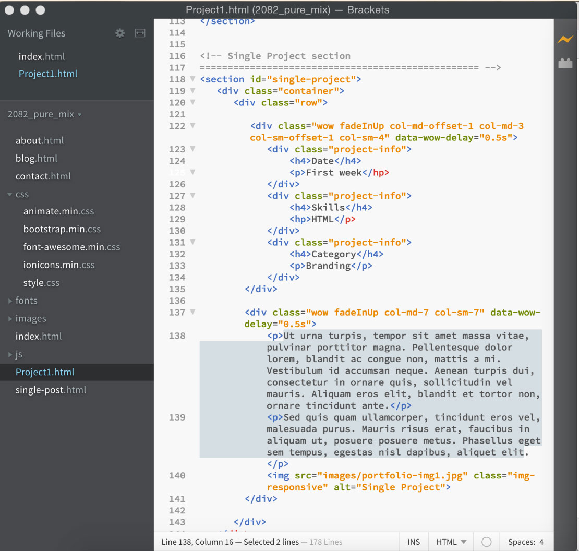This screenshot has height=551, width=579.
Task: Click the Working Files heading
Action: [36, 33]
